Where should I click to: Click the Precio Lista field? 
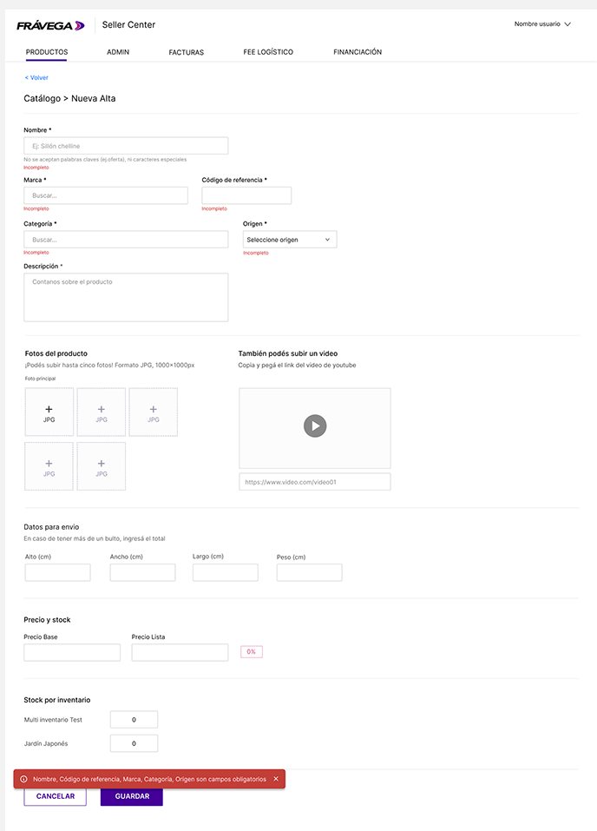[x=180, y=652]
